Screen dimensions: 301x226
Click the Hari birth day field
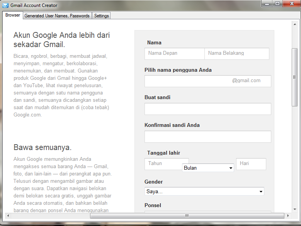[251, 164]
